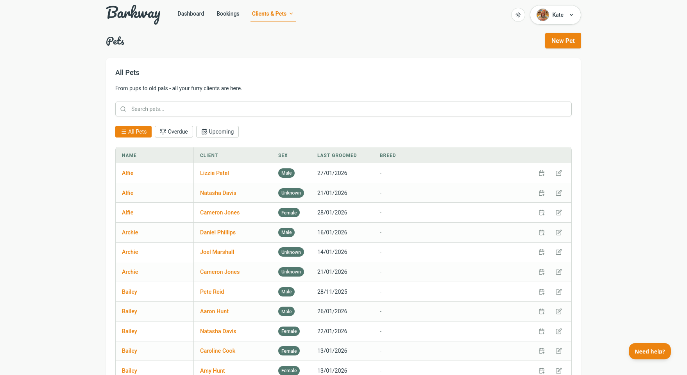Go to Dashboard page

[x=191, y=14]
